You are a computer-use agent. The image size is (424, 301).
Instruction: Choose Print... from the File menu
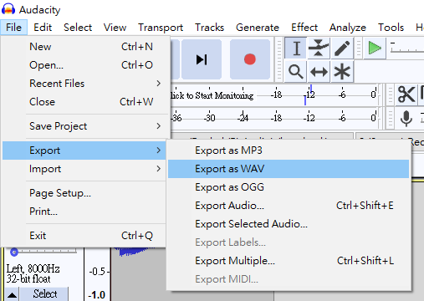[x=84, y=212]
